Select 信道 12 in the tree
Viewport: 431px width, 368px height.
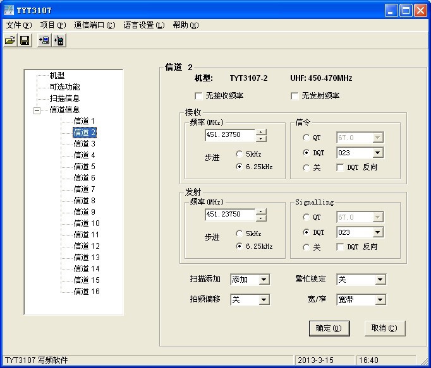(x=87, y=246)
